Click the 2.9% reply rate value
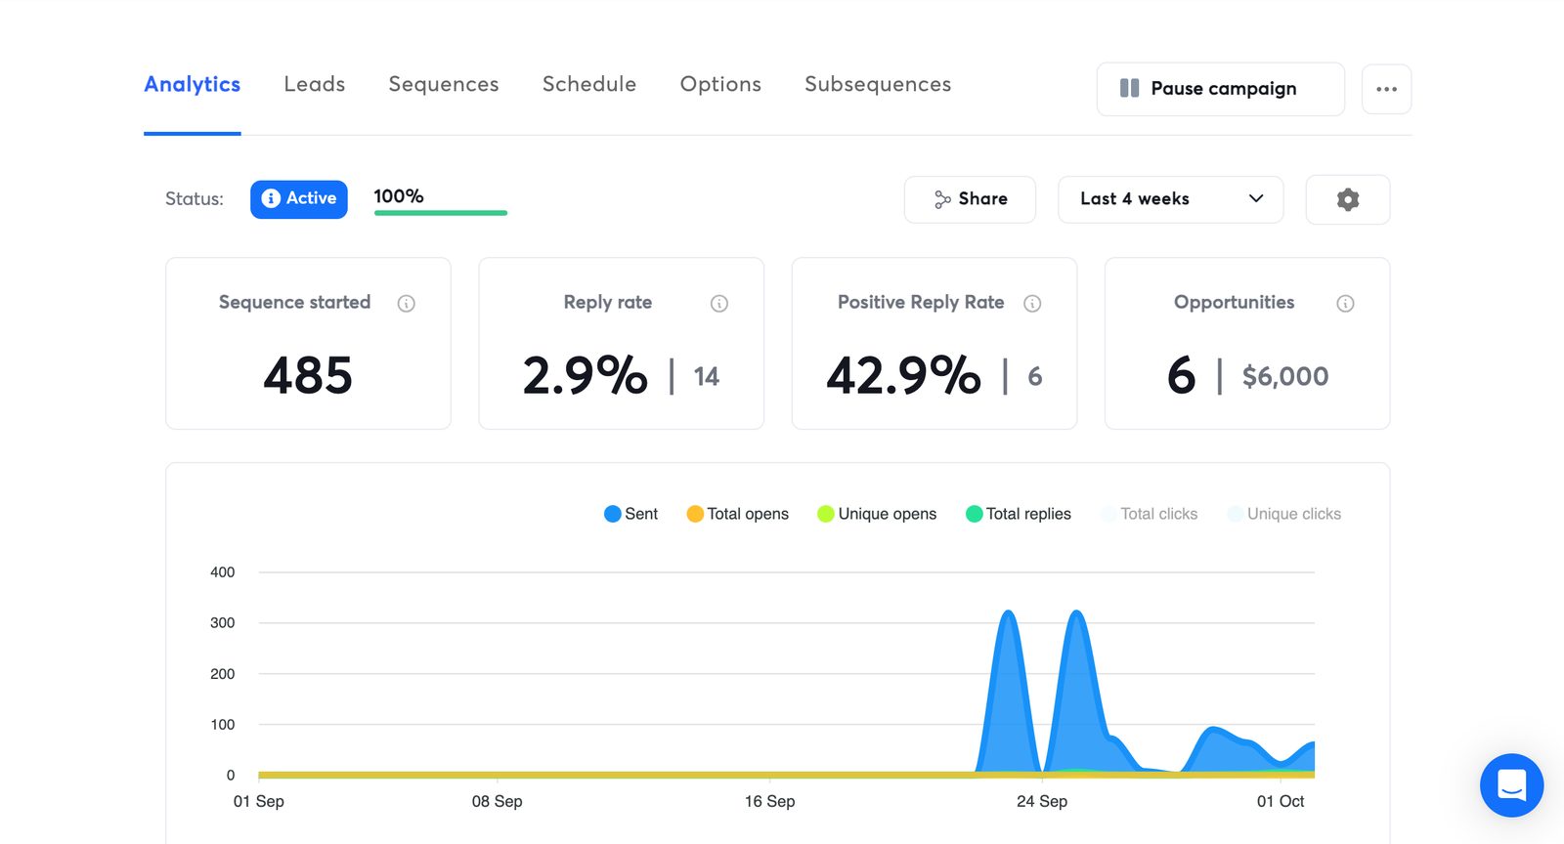 [x=585, y=376]
